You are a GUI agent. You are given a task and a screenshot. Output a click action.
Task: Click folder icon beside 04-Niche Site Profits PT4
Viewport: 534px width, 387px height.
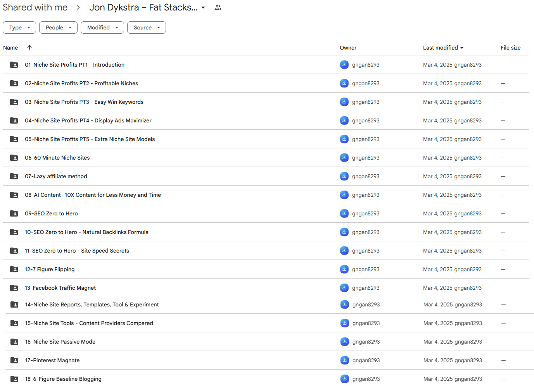(14, 120)
